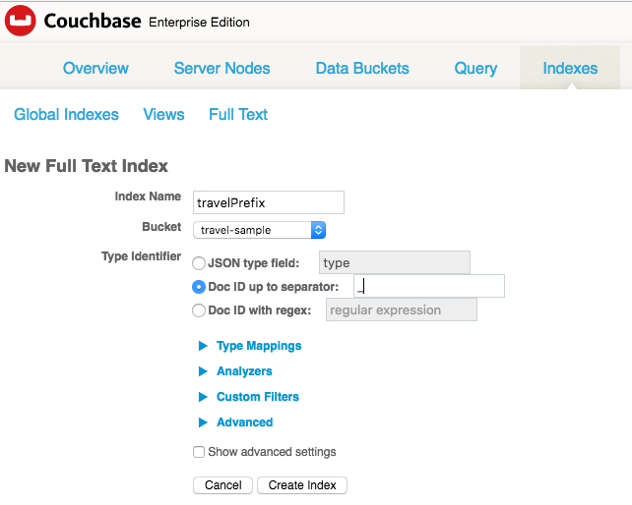Click the Index Name input field
632x505 pixels.
pyautogui.click(x=269, y=202)
